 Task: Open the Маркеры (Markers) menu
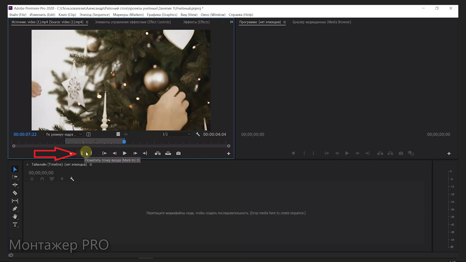point(128,15)
